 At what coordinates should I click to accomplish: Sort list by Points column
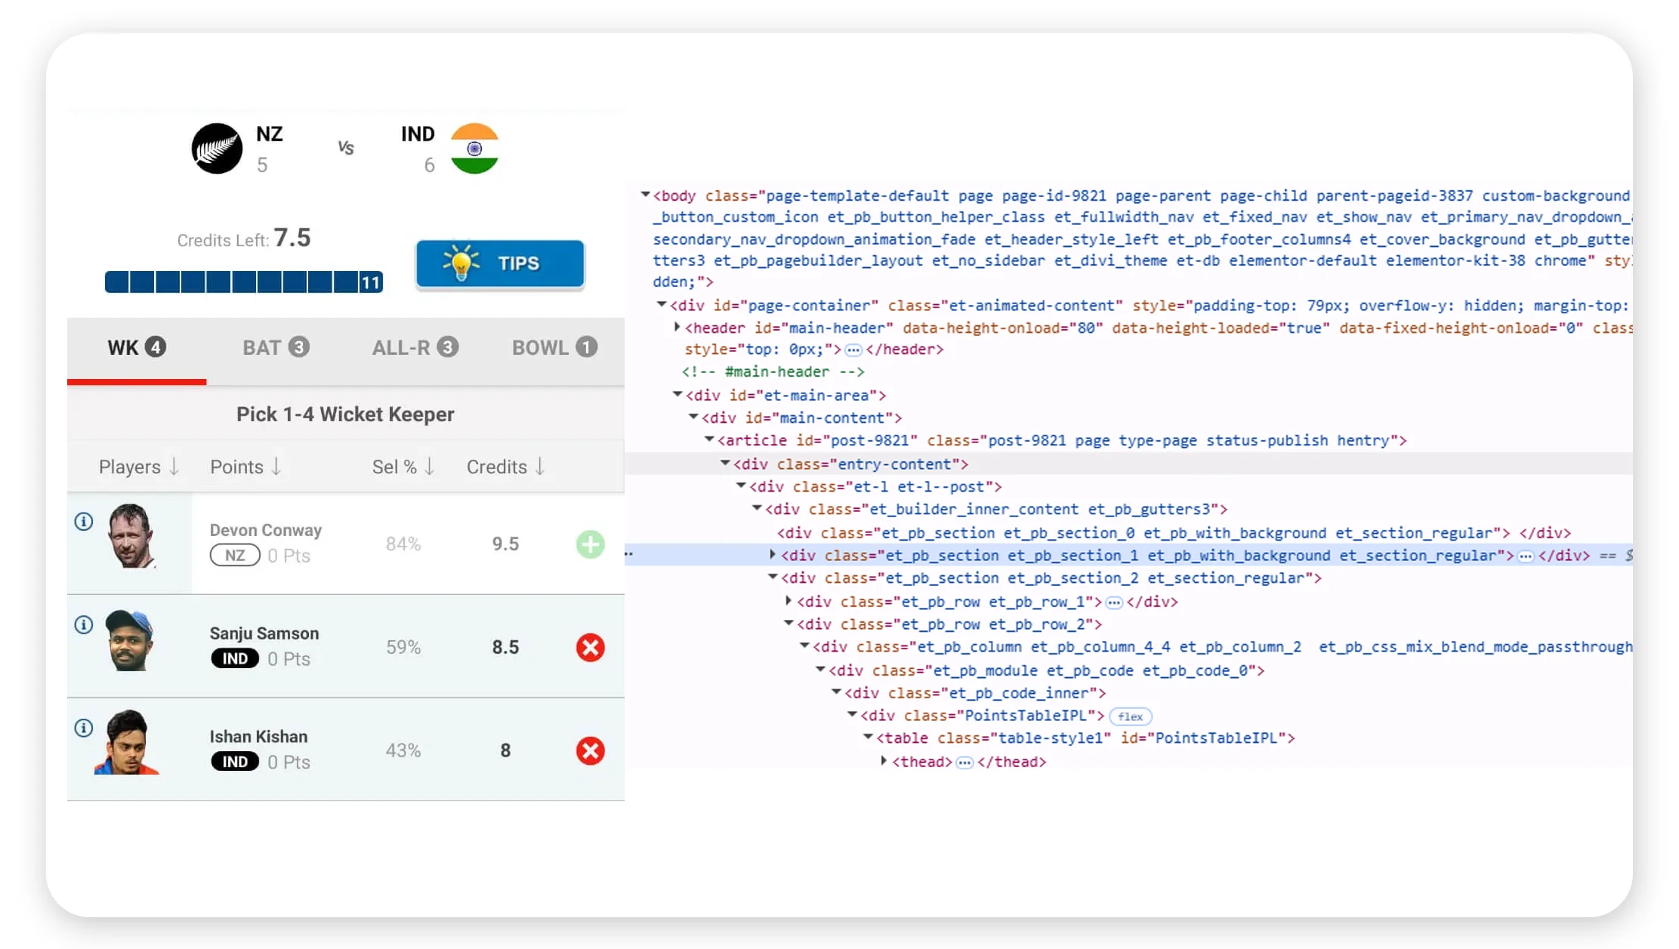click(x=245, y=467)
